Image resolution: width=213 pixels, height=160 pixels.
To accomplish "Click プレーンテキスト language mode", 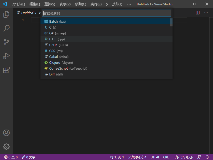I will click(184, 157).
